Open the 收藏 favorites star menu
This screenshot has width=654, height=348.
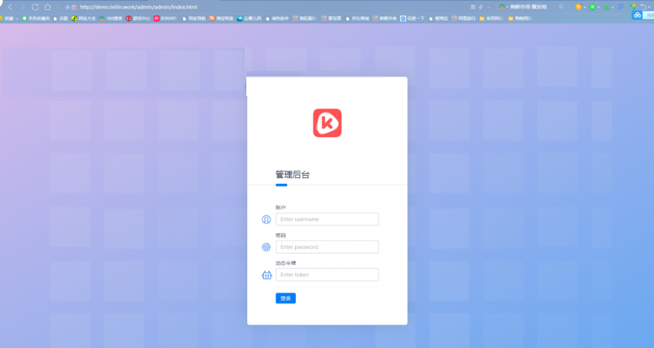(8, 18)
